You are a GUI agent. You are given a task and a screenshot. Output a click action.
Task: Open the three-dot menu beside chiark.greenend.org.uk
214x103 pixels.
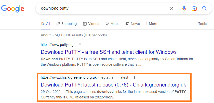coord(135,77)
